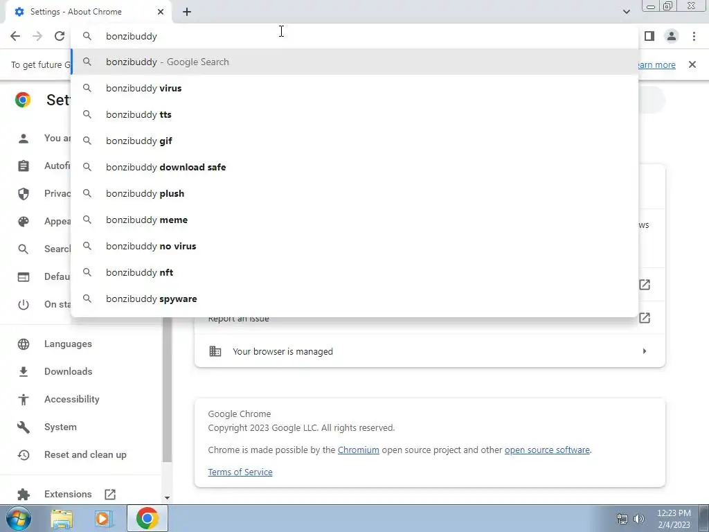Open the Chrome three-dot menu

pos(694,36)
